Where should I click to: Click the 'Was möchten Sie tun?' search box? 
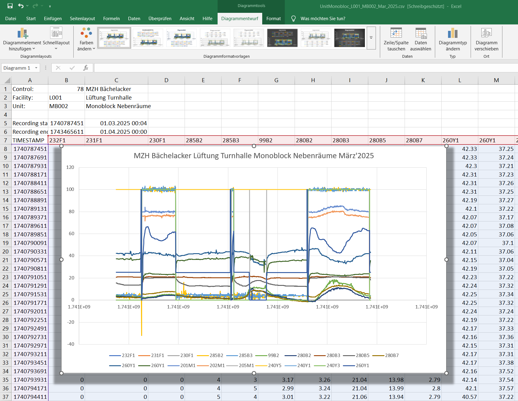point(323,19)
